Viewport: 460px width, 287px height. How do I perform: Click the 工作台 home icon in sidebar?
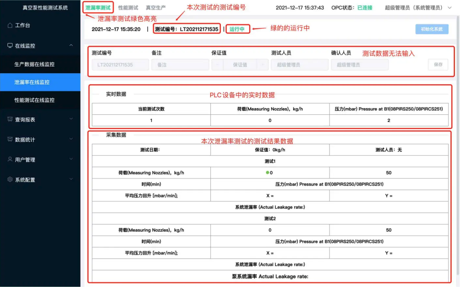pyautogui.click(x=10, y=25)
